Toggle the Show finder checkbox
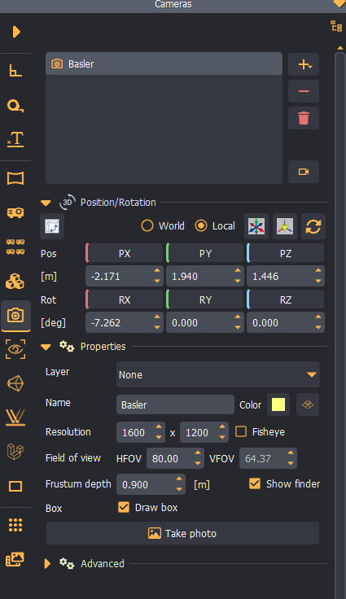This screenshot has width=346, height=599. [255, 483]
